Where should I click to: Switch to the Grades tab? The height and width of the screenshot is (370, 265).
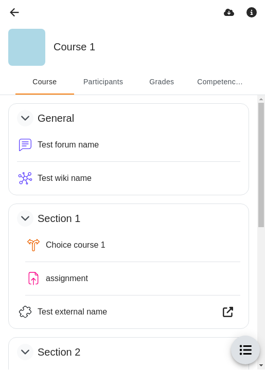point(162,82)
